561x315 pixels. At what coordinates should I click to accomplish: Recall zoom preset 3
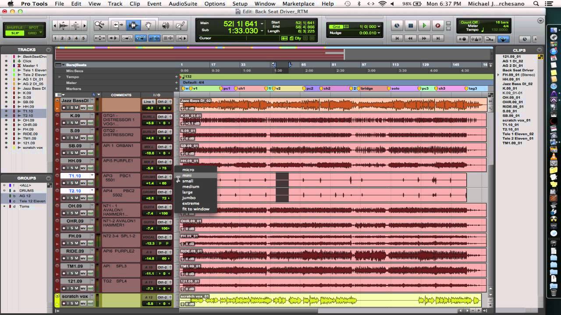[x=70, y=38]
